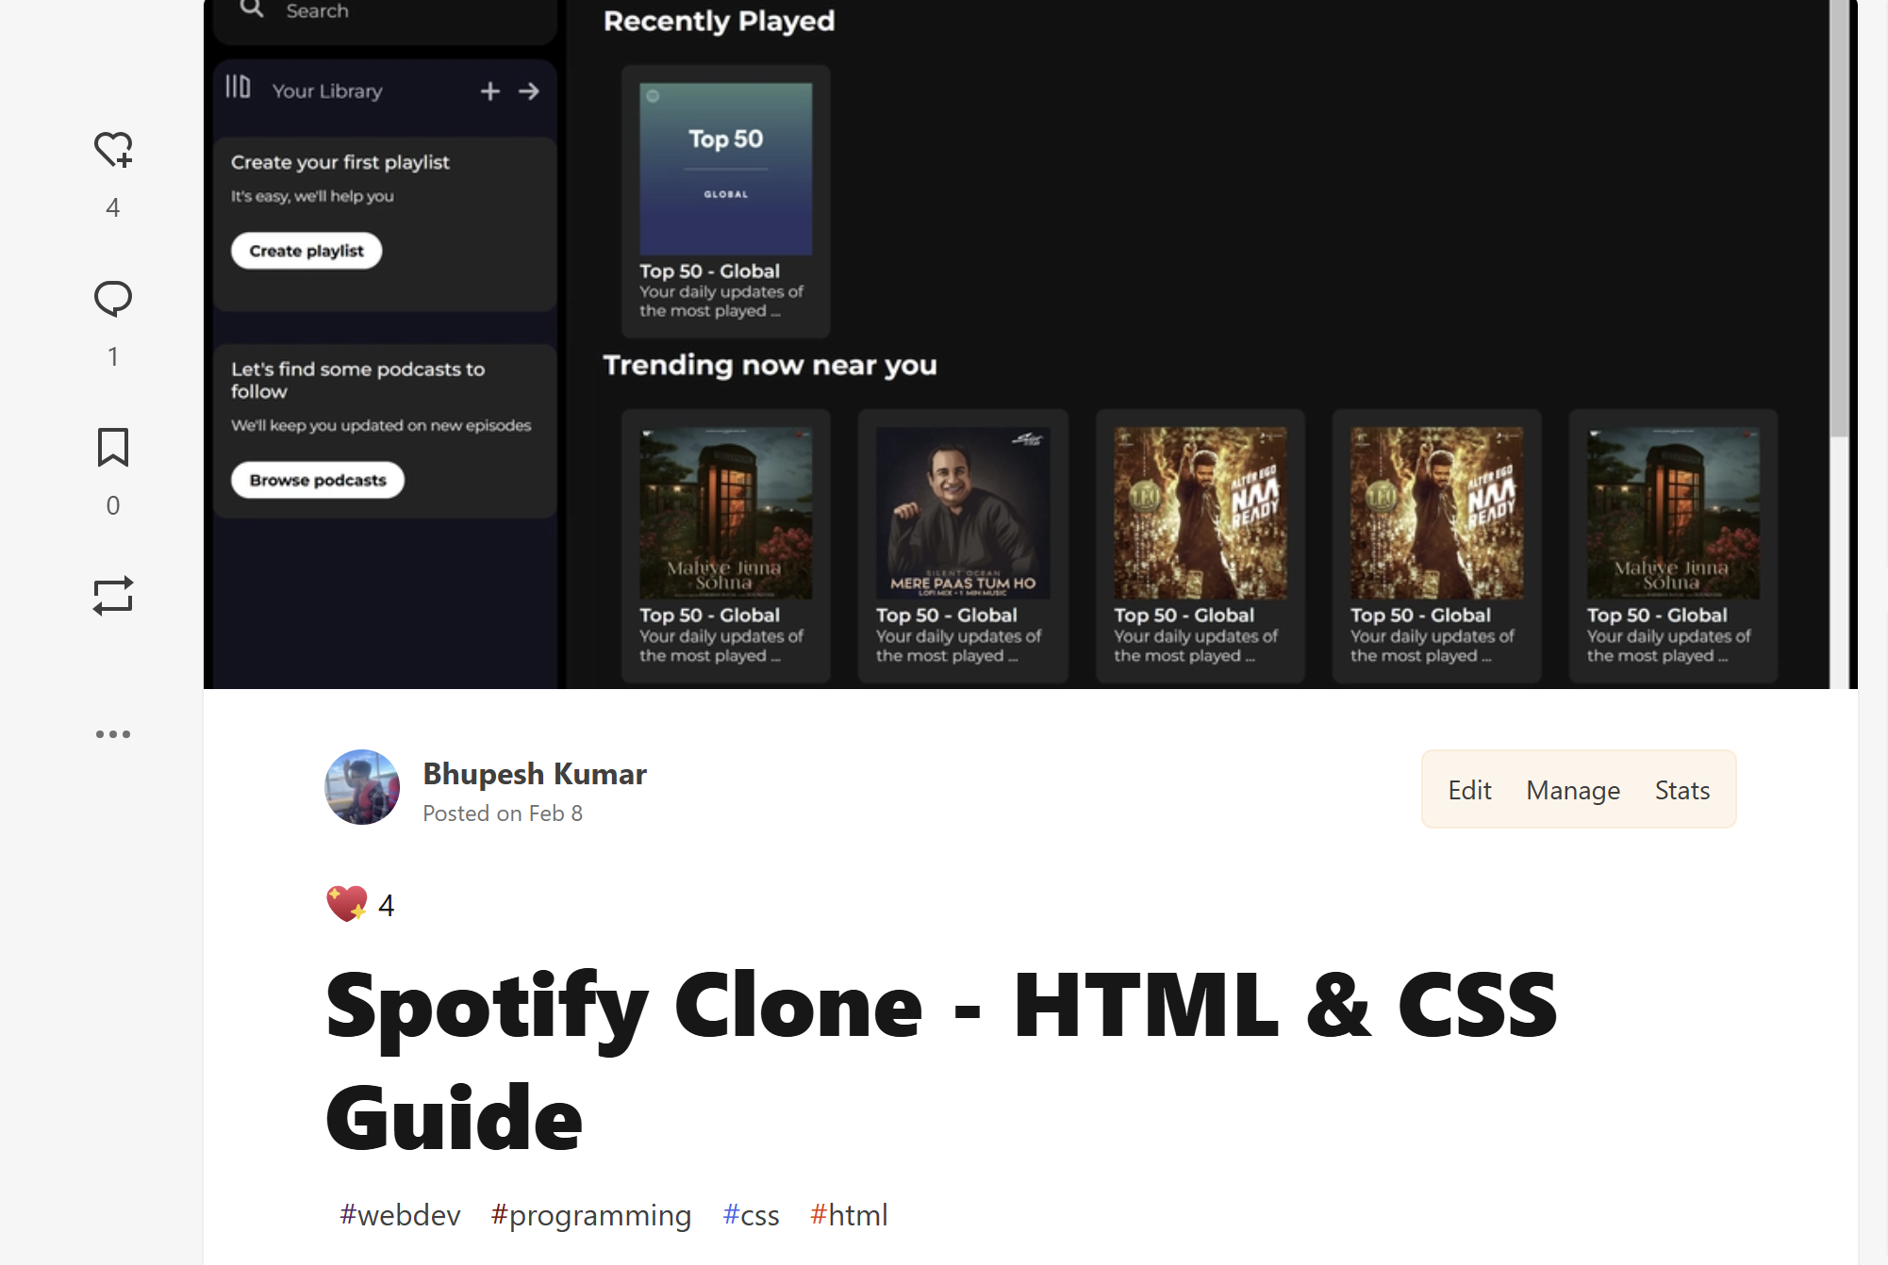Click the Browse podcasts button
This screenshot has height=1265, width=1888.
(x=317, y=480)
